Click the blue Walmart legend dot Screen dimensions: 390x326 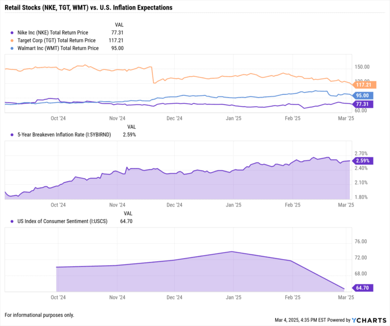pyautogui.click(x=13, y=48)
